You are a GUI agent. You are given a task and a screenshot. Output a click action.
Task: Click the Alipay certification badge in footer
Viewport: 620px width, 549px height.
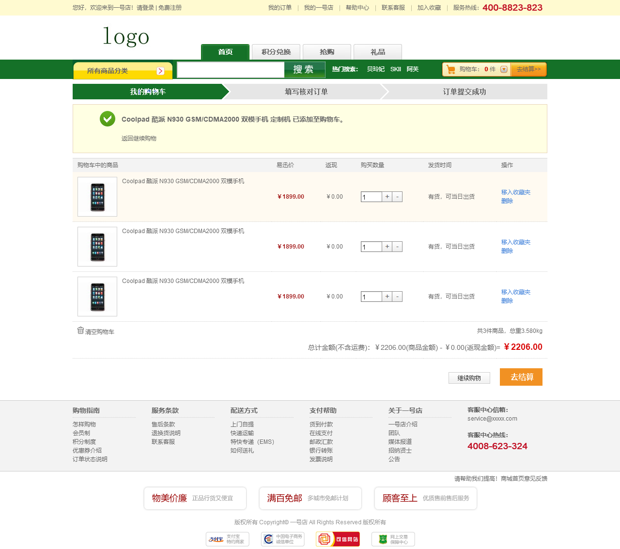pos(228,539)
